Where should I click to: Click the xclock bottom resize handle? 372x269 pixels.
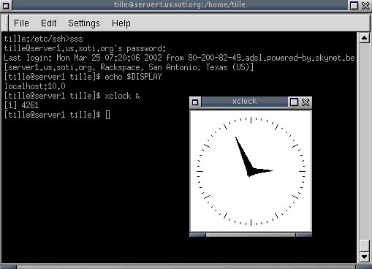point(251,235)
